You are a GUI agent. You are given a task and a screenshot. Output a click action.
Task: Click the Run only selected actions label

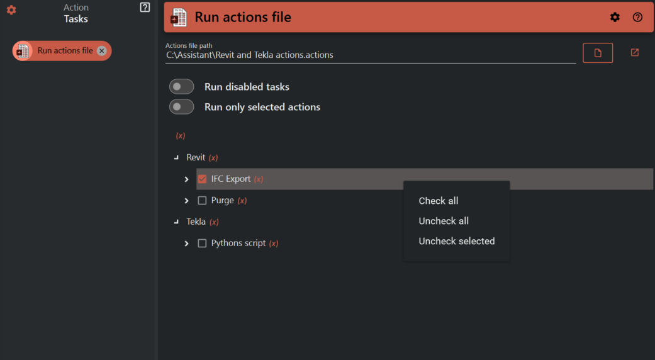(x=262, y=107)
